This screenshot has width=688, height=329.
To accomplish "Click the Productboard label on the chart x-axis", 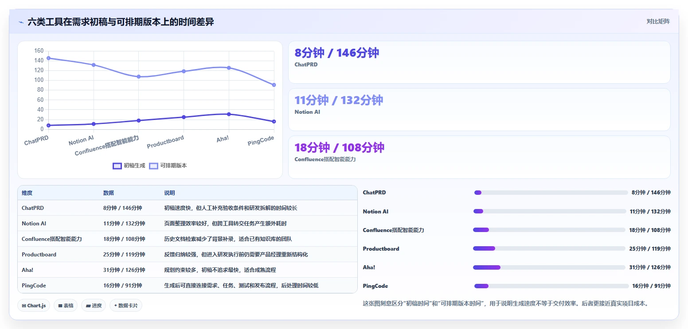I will pos(165,142).
